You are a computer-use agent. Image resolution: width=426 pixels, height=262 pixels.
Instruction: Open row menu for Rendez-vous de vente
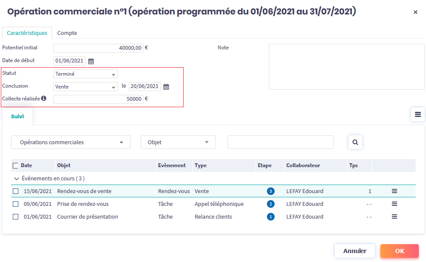pyautogui.click(x=394, y=191)
